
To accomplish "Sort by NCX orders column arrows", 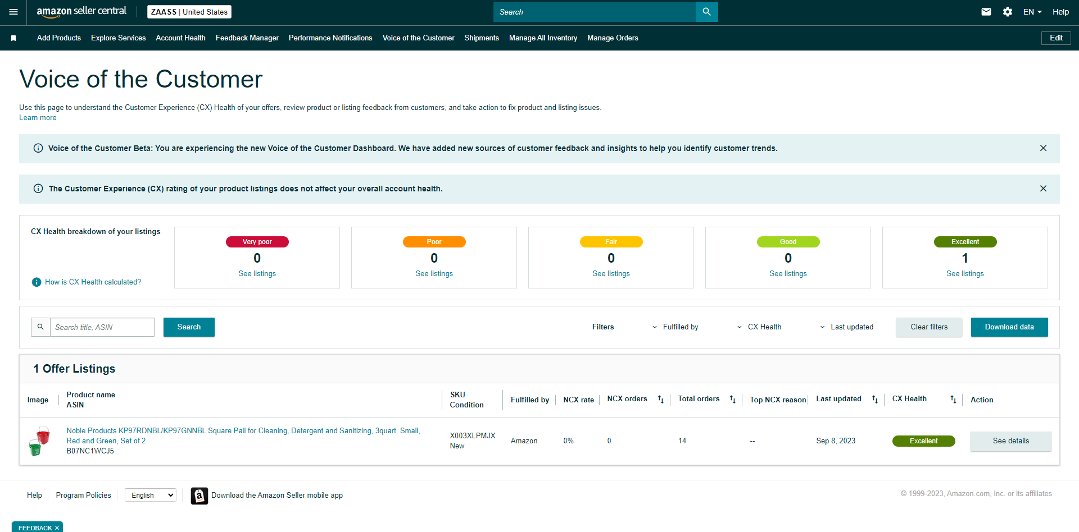I will click(x=661, y=400).
